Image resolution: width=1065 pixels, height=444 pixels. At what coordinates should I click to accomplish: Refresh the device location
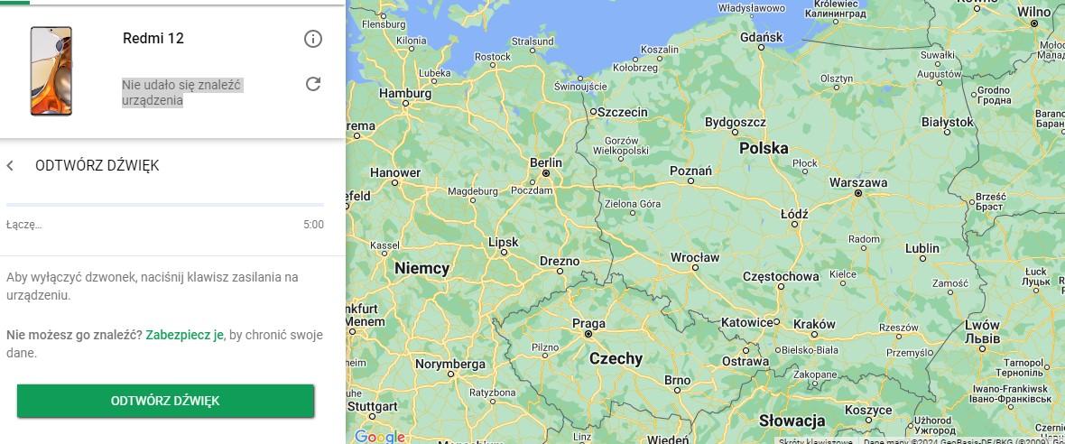(312, 84)
